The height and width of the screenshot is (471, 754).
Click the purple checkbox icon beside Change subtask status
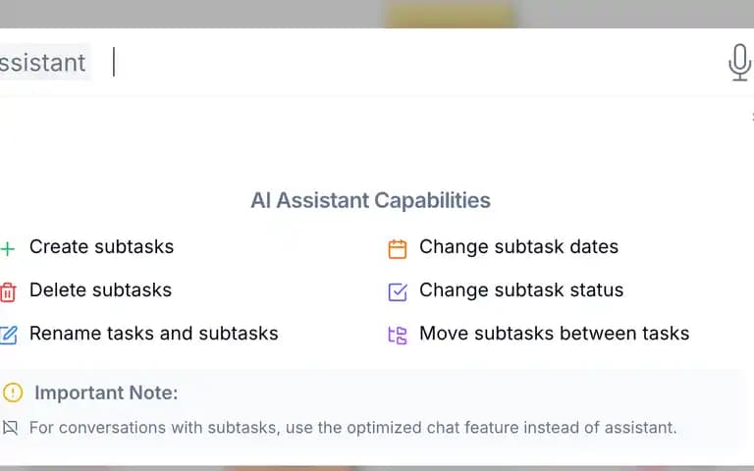click(398, 291)
